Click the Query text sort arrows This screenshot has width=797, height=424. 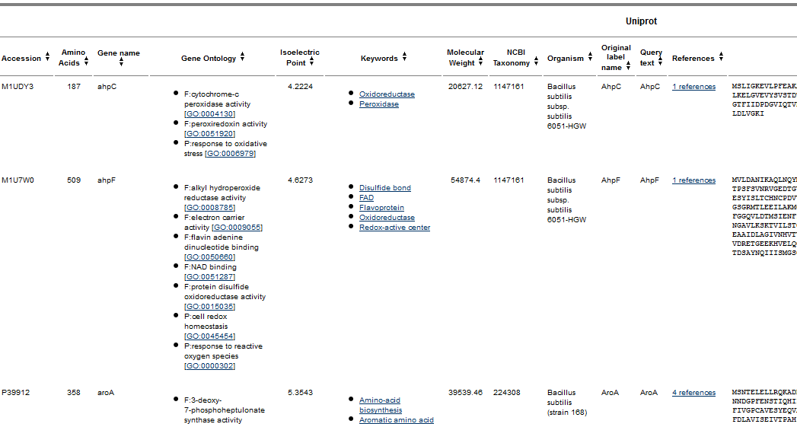[659, 63]
